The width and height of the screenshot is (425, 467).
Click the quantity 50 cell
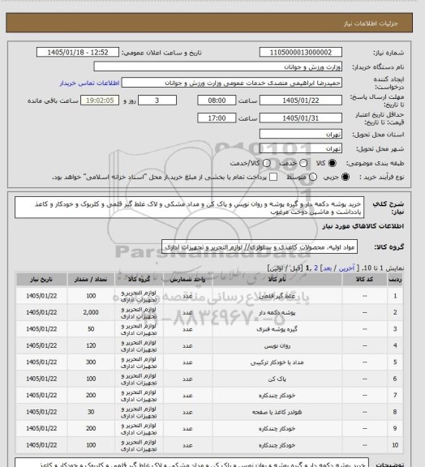tap(91, 329)
